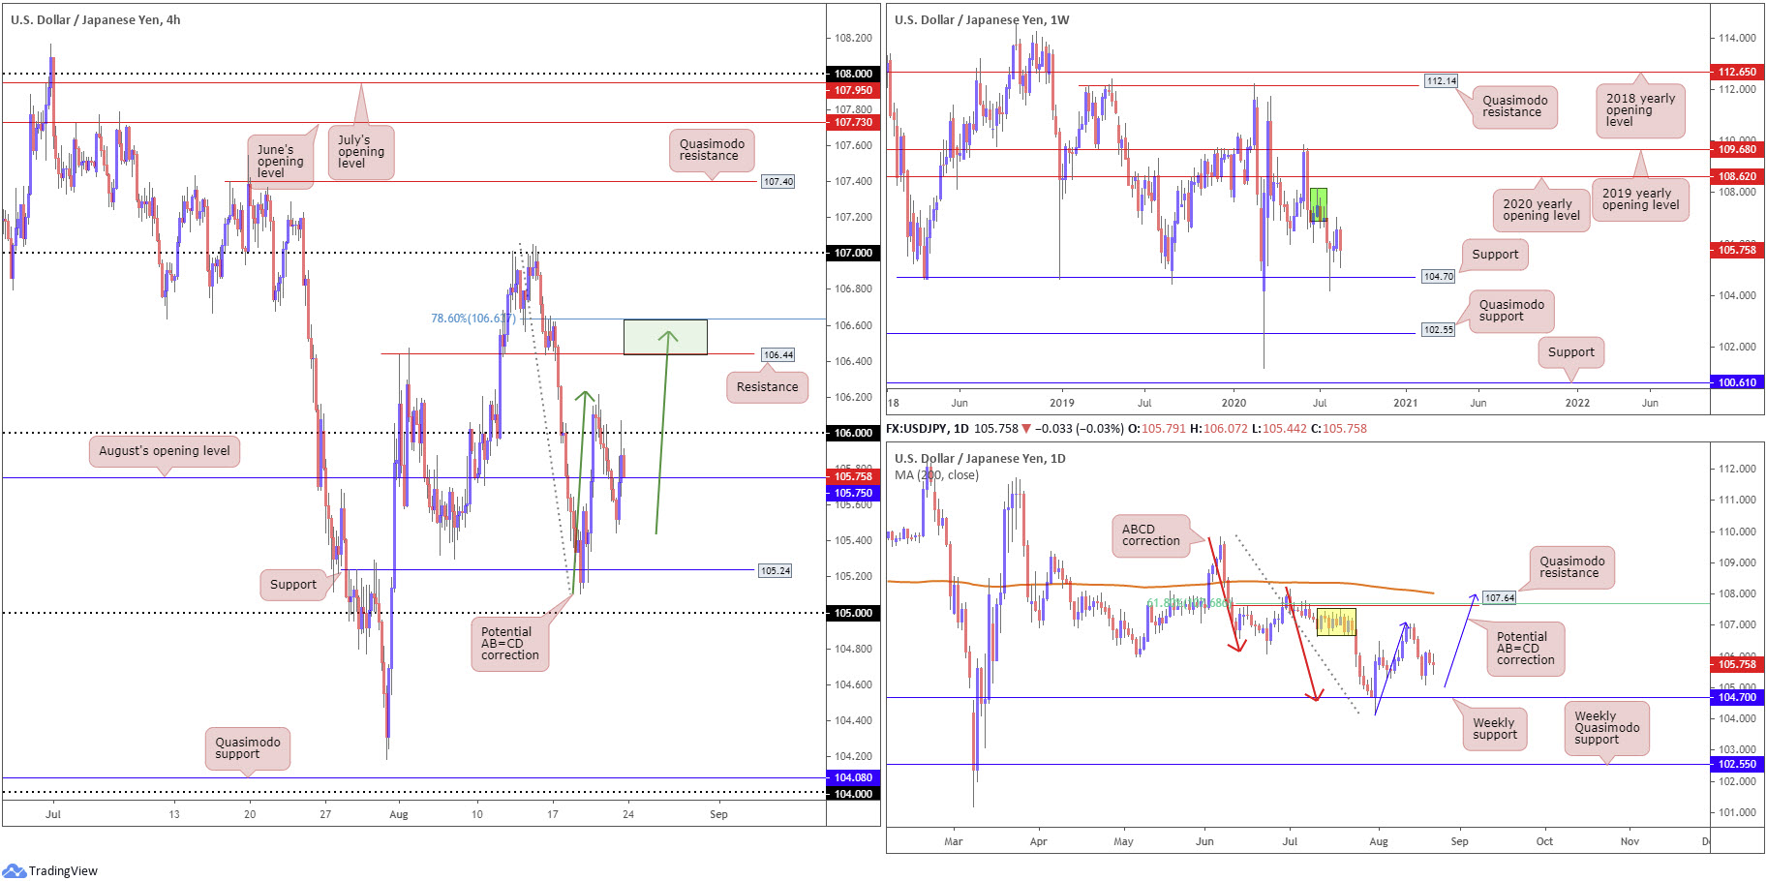Click the 78.60% Fibonacci label
Viewport: 1767px width, 881px height.
(x=472, y=319)
